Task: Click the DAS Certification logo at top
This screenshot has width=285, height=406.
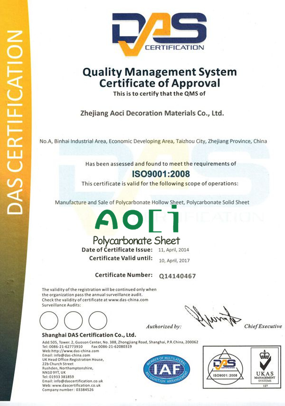Action: pyautogui.click(x=159, y=32)
